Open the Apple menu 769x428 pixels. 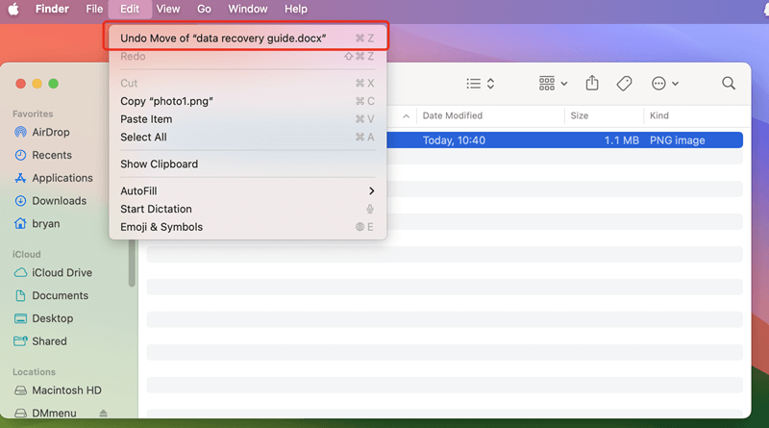coord(13,9)
